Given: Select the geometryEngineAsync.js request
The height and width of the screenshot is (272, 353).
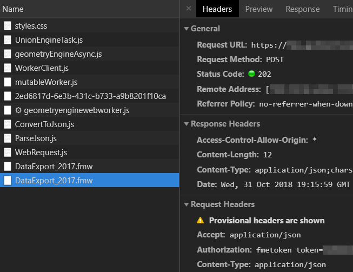Looking at the screenshot, I should pyautogui.click(x=90, y=54).
